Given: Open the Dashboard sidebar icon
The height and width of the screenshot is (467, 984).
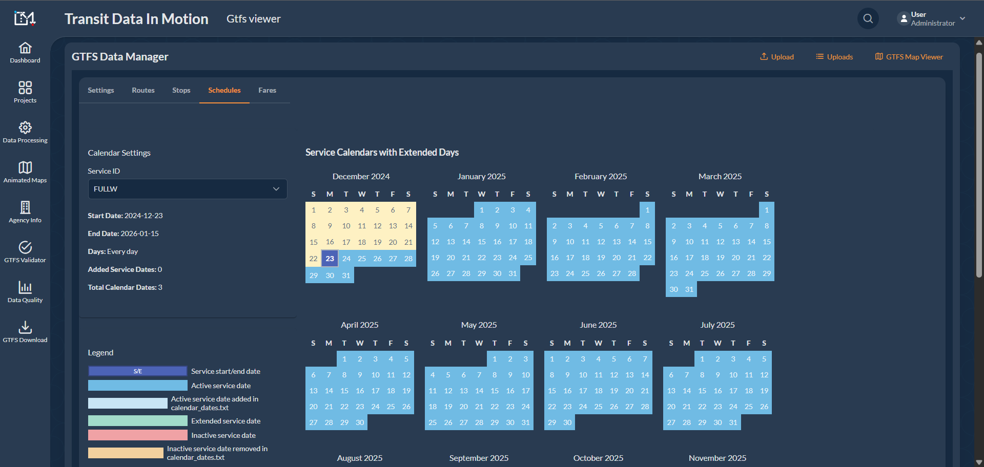Looking at the screenshot, I should (25, 49).
